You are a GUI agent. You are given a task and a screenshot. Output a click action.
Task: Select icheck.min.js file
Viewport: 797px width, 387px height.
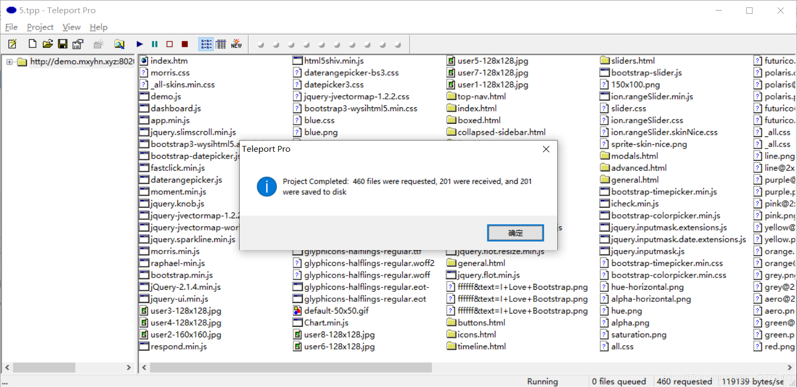coord(629,204)
